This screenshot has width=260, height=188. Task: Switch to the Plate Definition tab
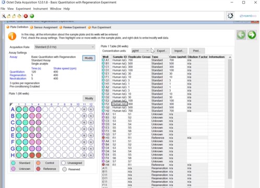coord(17,27)
